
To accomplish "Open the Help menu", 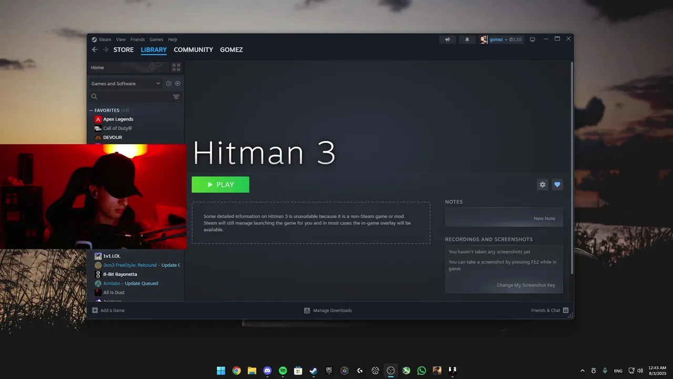I will coord(172,39).
